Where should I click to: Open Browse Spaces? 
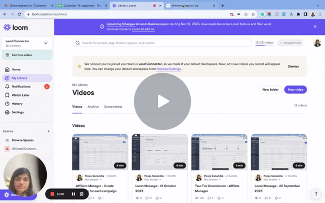[23, 140]
